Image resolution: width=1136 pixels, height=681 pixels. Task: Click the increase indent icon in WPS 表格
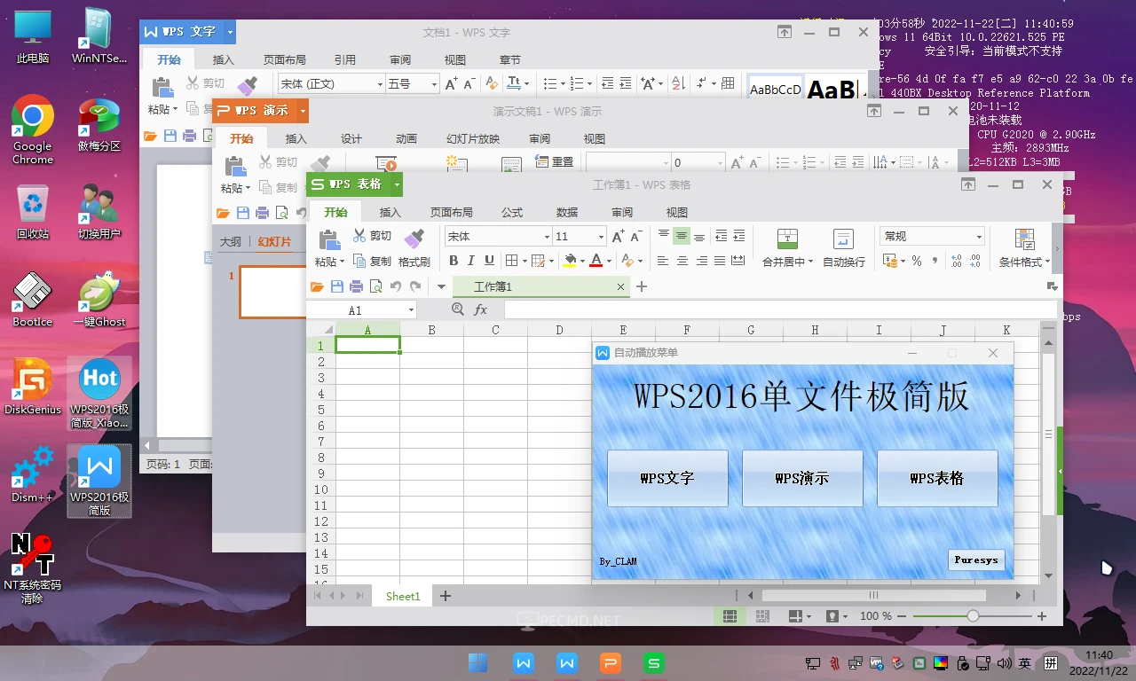[739, 236]
